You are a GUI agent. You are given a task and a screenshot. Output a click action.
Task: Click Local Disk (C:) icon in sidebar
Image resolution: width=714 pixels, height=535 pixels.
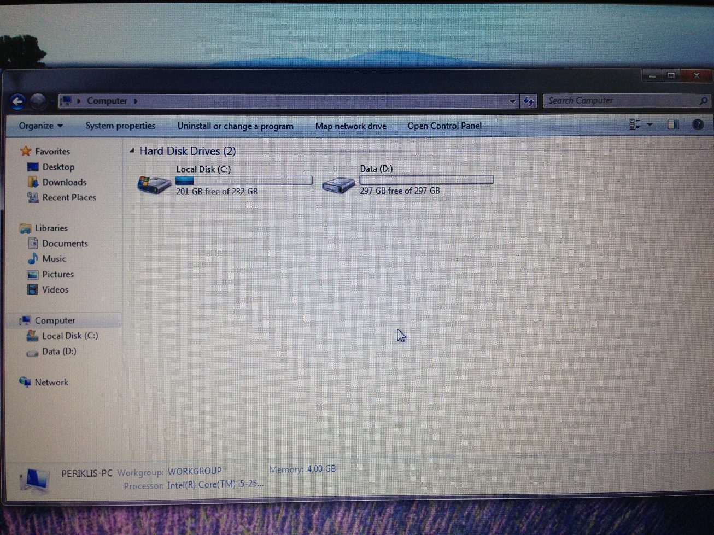click(33, 336)
